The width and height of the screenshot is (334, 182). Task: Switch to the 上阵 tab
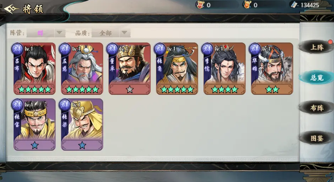(x=317, y=47)
